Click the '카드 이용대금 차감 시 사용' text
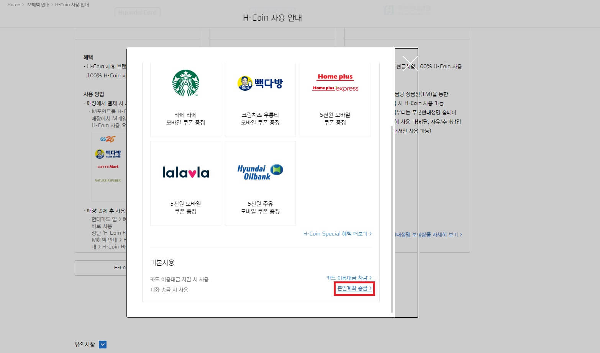The image size is (600, 353). tap(179, 279)
